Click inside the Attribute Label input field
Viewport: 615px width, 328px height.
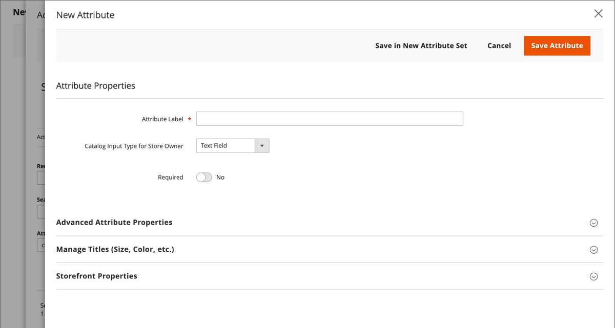(329, 118)
